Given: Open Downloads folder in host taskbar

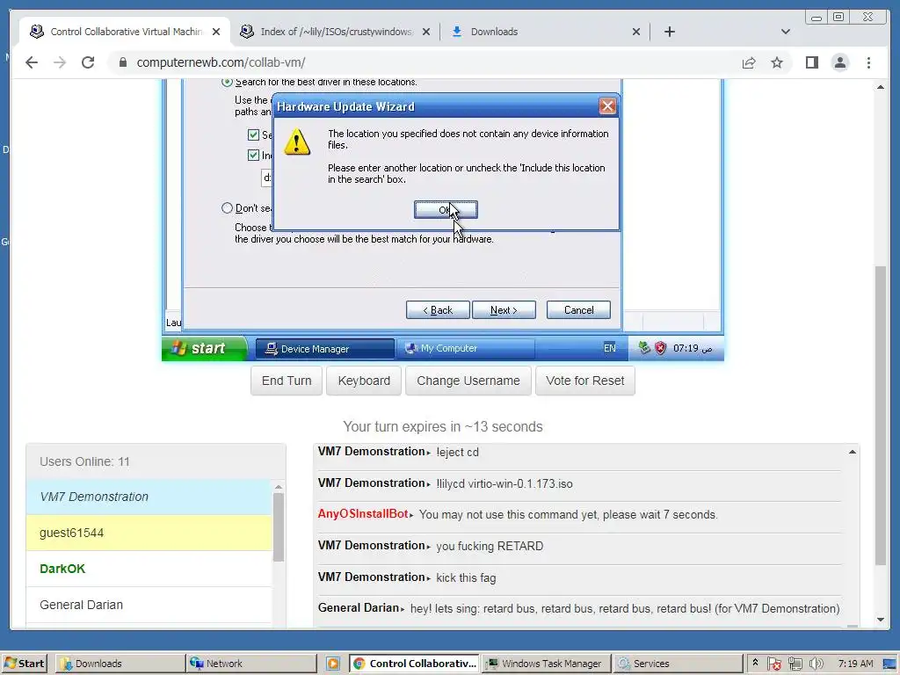Looking at the screenshot, I should (x=120, y=664).
